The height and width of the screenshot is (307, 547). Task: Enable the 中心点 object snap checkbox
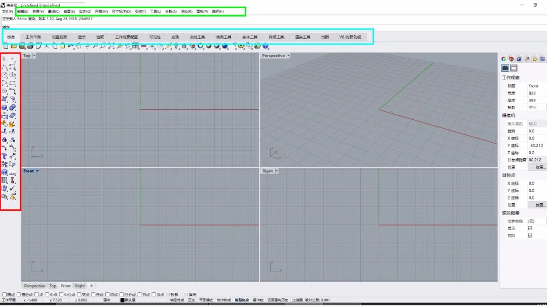click(61, 294)
